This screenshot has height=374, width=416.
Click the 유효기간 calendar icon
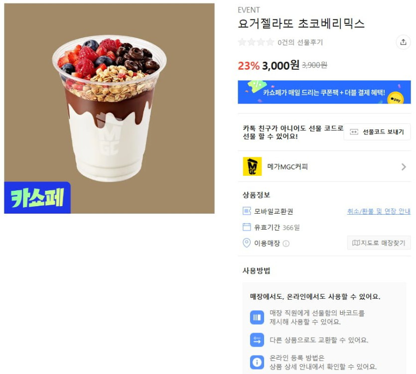tap(247, 227)
